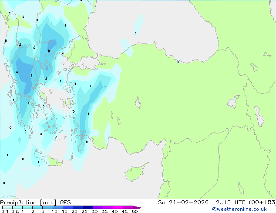Click the 15 to 20 mm legend swatch

tap(68, 207)
